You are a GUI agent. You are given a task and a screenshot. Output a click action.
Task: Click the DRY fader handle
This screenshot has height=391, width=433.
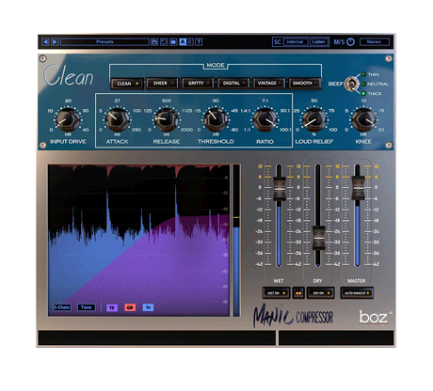(x=318, y=237)
